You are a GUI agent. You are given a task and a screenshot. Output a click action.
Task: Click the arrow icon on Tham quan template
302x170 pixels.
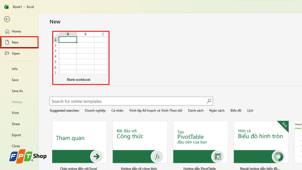tap(96, 156)
